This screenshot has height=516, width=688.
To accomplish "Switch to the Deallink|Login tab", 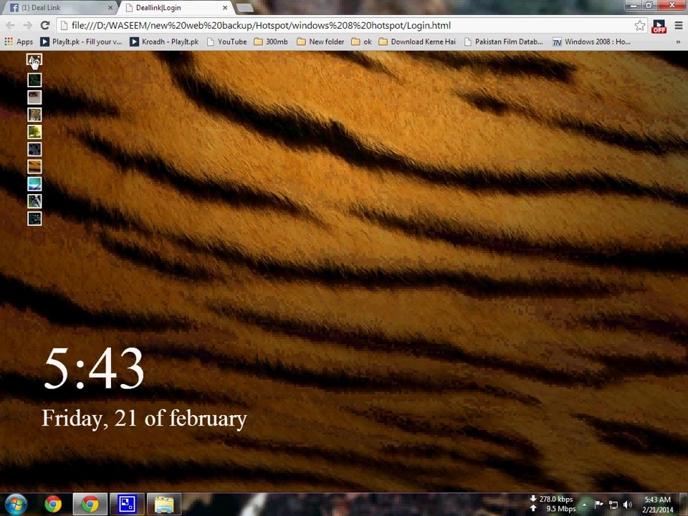I will coord(176,8).
